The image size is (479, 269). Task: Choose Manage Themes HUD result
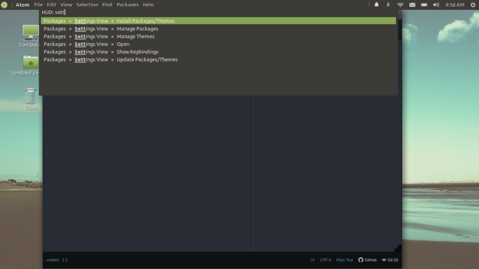[x=218, y=36]
